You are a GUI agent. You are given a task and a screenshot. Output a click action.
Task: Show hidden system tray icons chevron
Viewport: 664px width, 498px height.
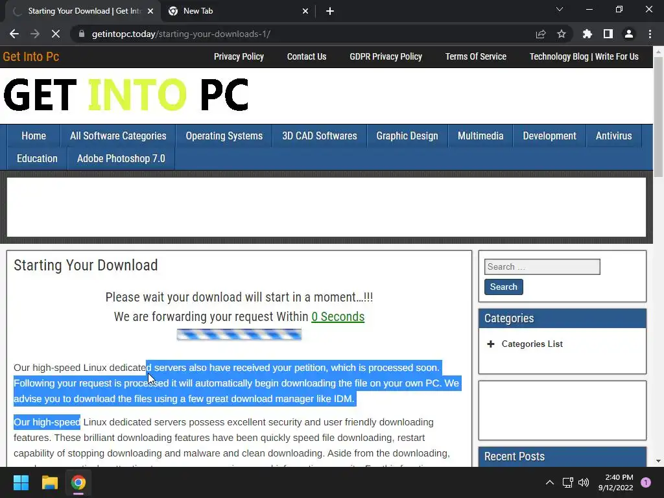click(x=550, y=482)
